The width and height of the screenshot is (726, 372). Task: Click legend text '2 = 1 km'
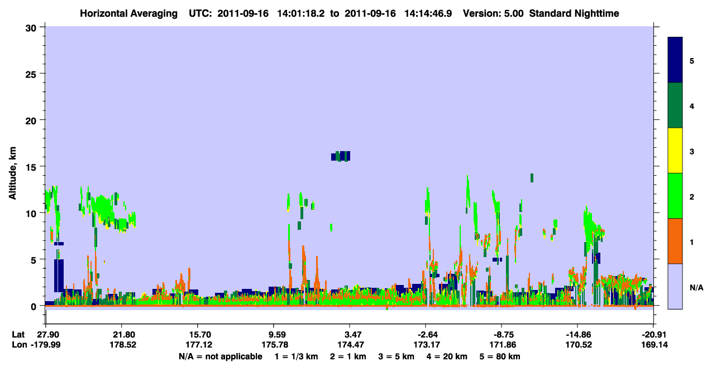pyautogui.click(x=348, y=356)
